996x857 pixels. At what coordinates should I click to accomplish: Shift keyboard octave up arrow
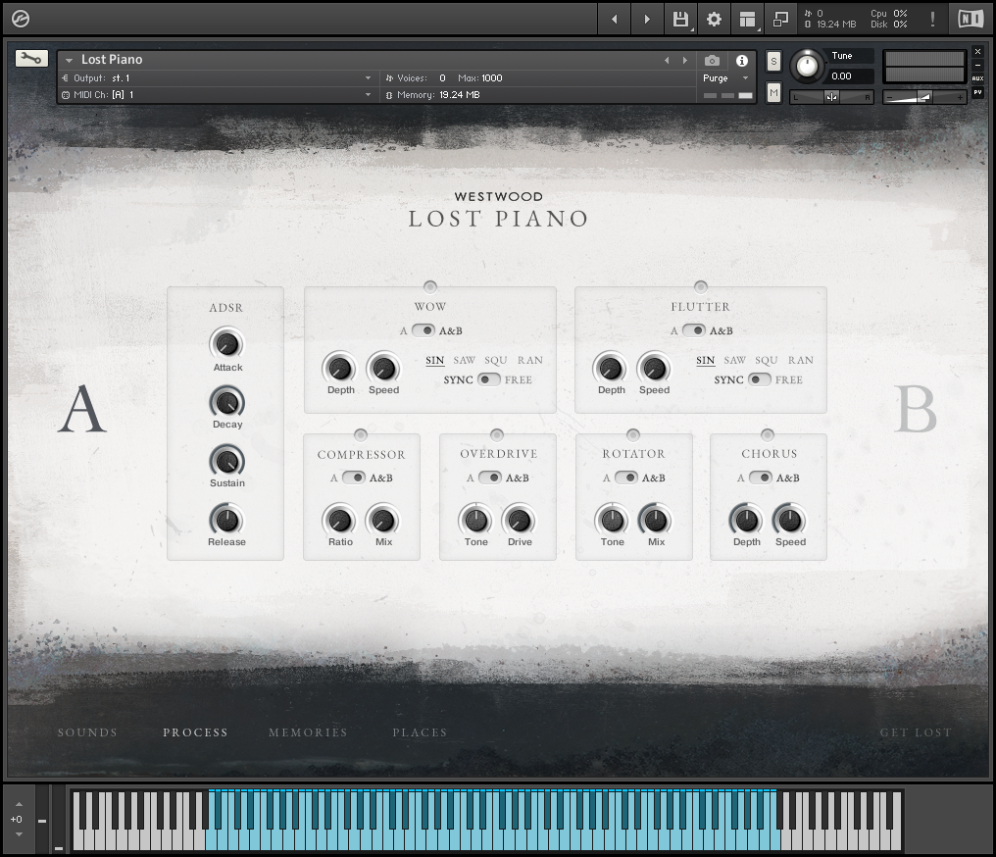[19, 804]
